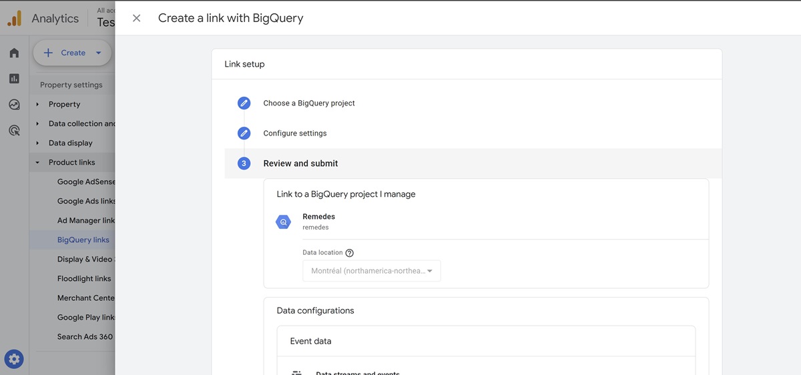The height and width of the screenshot is (375, 801).
Task: Edit the Configure settings step icon
Action: pos(244,133)
